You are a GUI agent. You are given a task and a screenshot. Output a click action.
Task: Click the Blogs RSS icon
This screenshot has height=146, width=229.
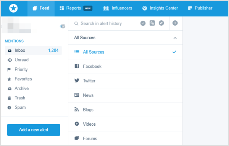click(77, 109)
